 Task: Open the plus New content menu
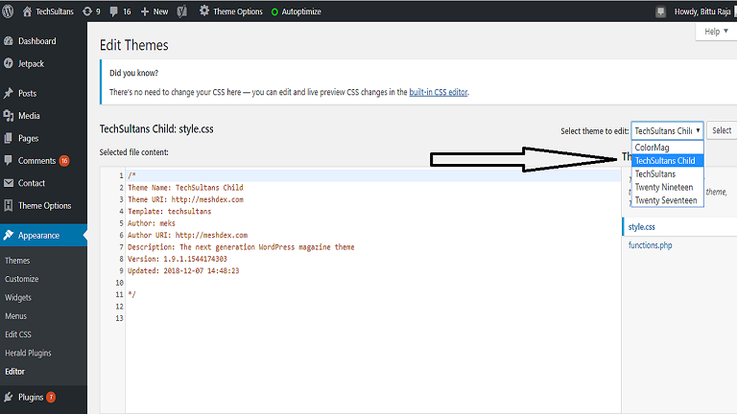pyautogui.click(x=155, y=11)
